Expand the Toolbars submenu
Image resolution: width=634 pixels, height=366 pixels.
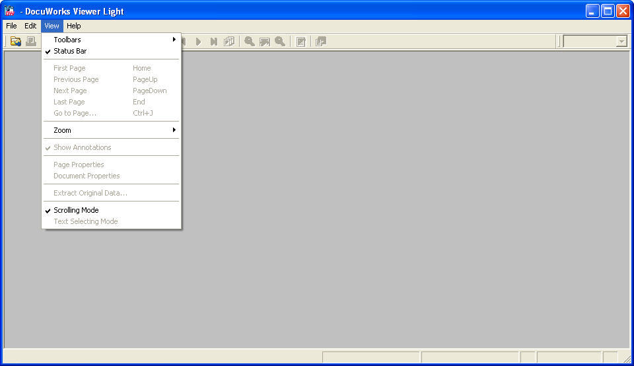pyautogui.click(x=112, y=40)
